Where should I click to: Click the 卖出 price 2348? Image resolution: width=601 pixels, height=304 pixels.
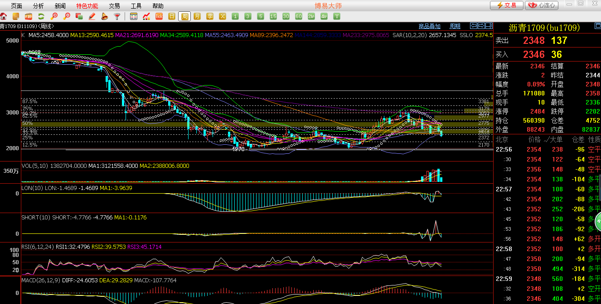[534, 40]
